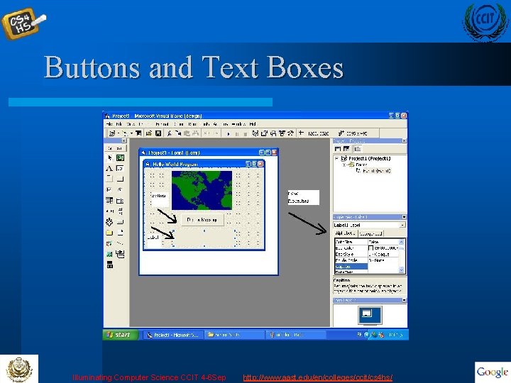Click the End (stop) toolbar button
The image size is (511, 383).
coord(246,133)
